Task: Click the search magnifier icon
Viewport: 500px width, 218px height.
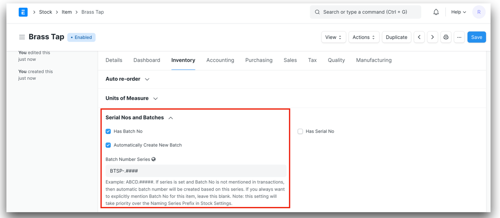Action: 317,12
